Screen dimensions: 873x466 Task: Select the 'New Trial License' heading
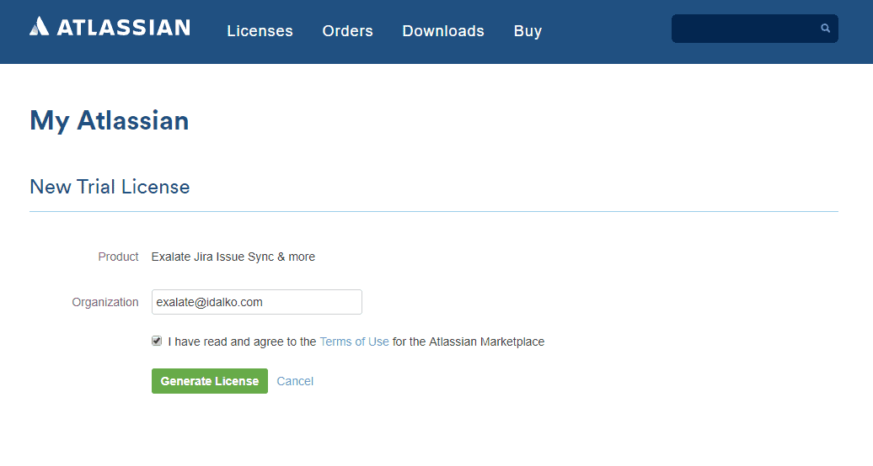coord(110,187)
